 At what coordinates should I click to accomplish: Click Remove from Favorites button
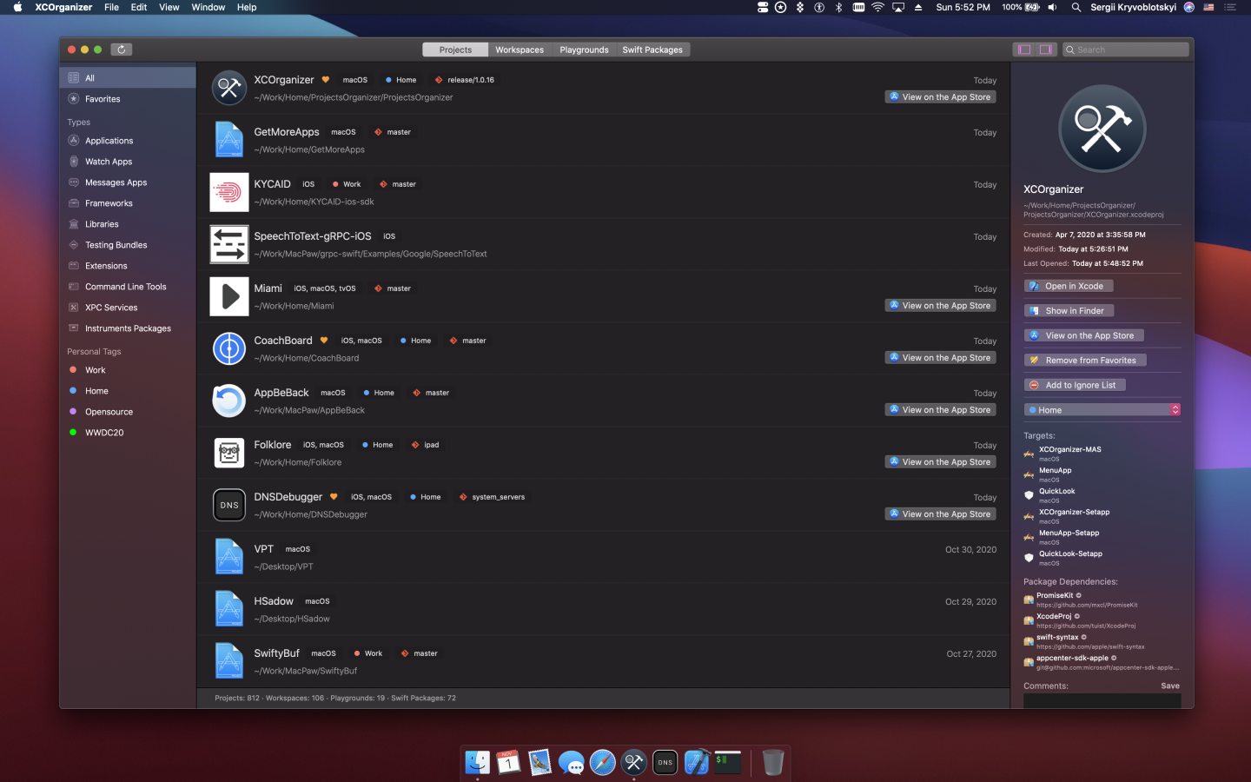(1086, 361)
